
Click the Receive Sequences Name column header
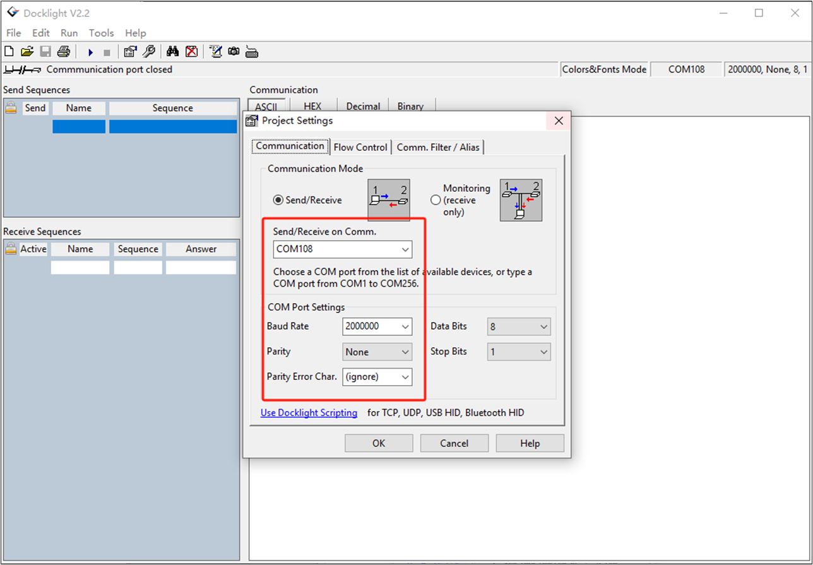pyautogui.click(x=80, y=249)
